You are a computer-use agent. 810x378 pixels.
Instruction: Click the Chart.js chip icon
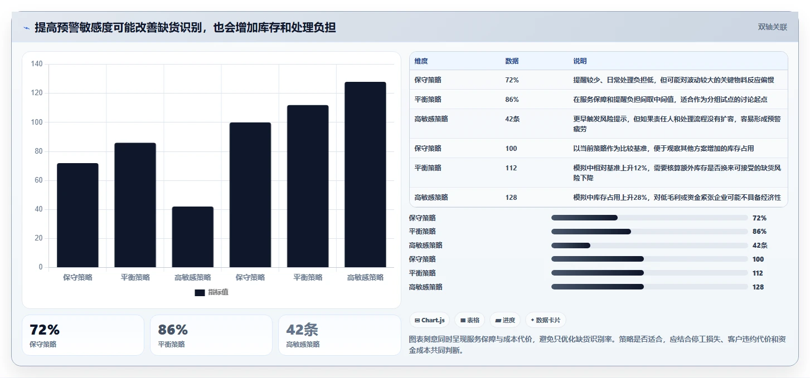[x=418, y=320]
